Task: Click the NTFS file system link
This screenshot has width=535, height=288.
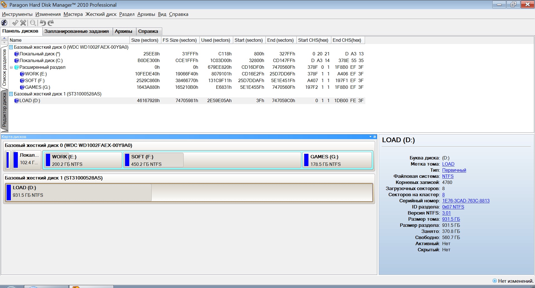Action: point(448,176)
